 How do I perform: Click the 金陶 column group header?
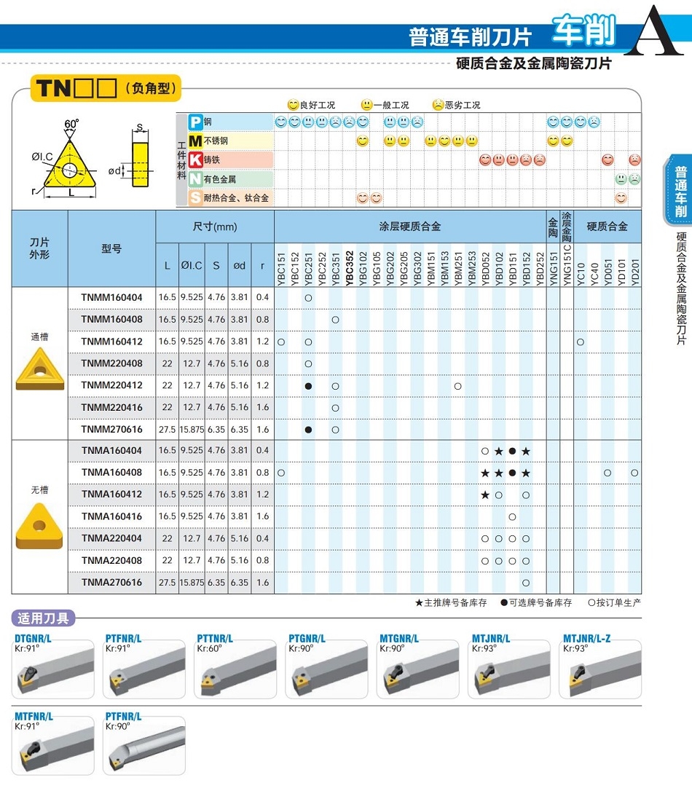(554, 227)
